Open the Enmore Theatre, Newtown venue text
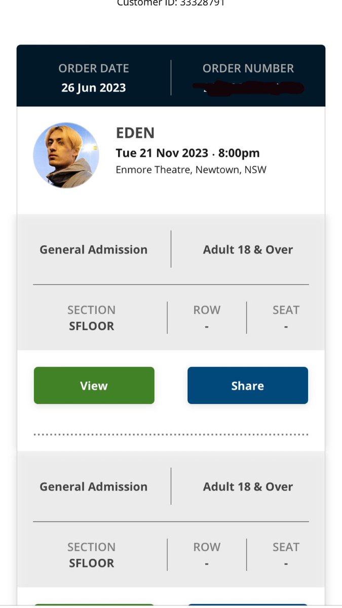Image resolution: width=342 pixels, height=608 pixels. (191, 170)
